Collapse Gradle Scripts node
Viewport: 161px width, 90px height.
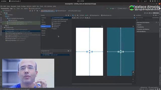pyautogui.click(x=3, y=27)
